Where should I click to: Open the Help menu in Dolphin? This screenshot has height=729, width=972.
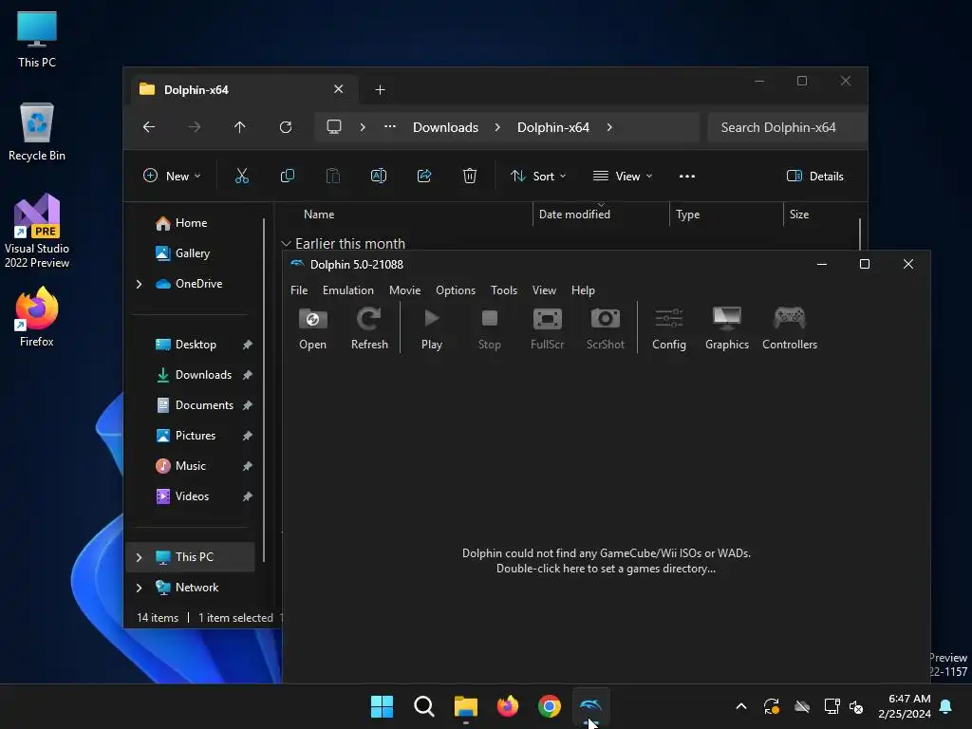pyautogui.click(x=583, y=290)
